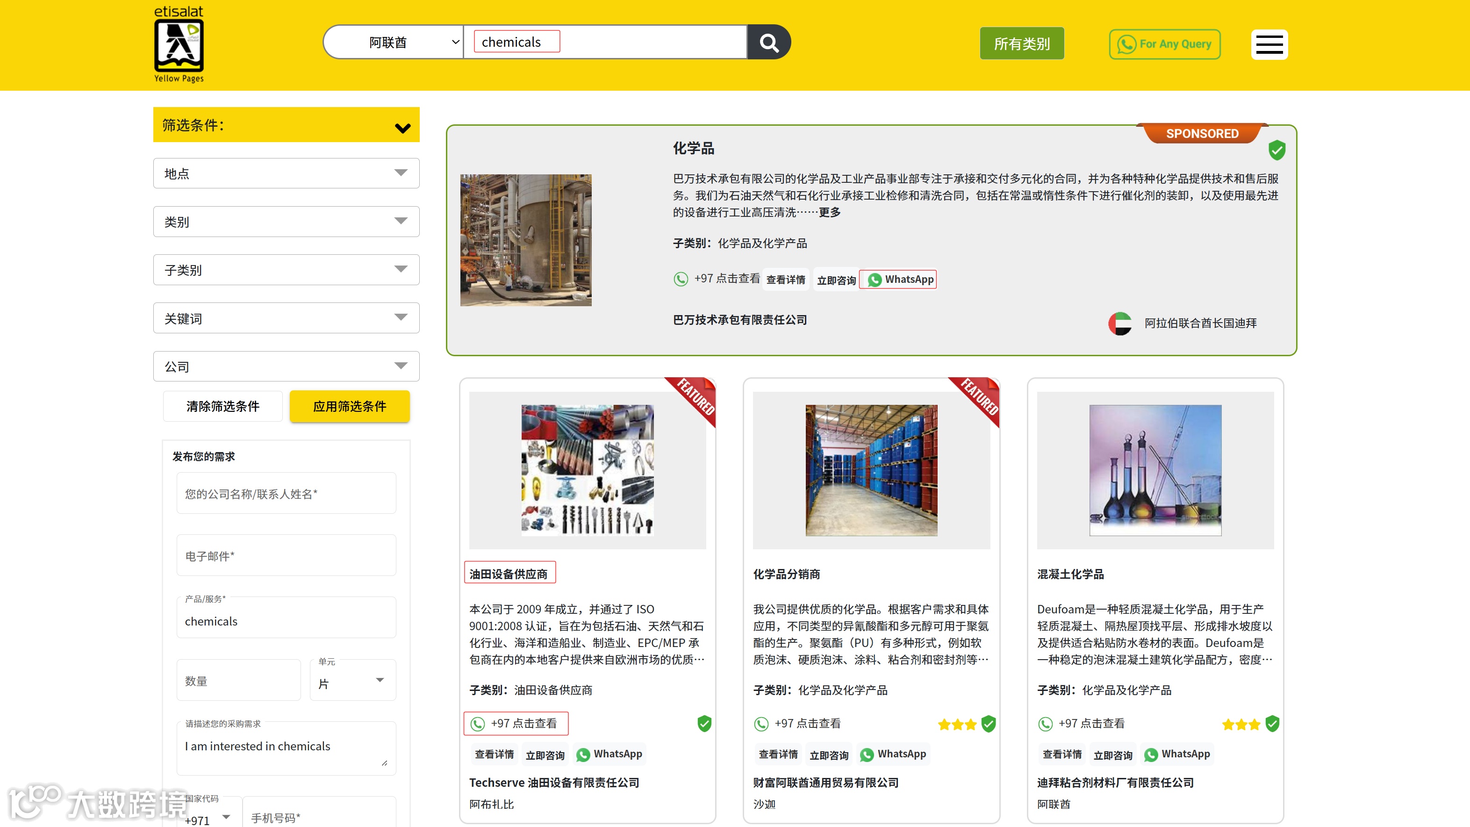Click the 电子邮件 input field

coord(286,555)
